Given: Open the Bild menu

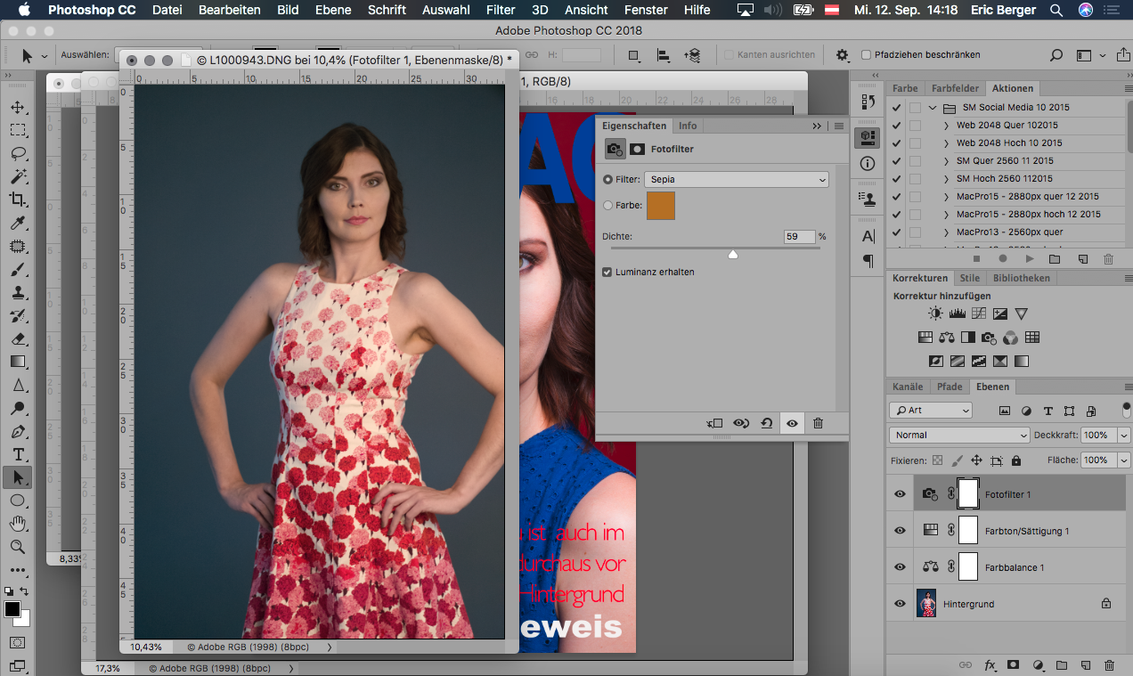Looking at the screenshot, I should click(x=288, y=10).
